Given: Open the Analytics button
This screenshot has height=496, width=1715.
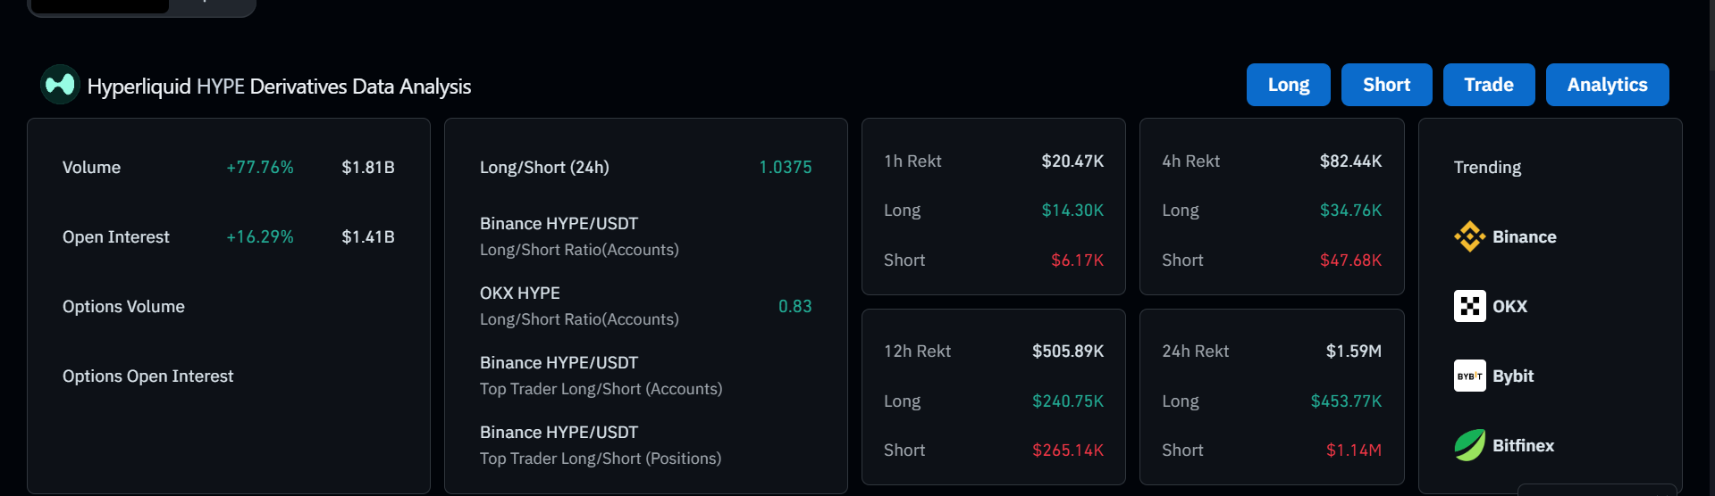Looking at the screenshot, I should pos(1606,85).
